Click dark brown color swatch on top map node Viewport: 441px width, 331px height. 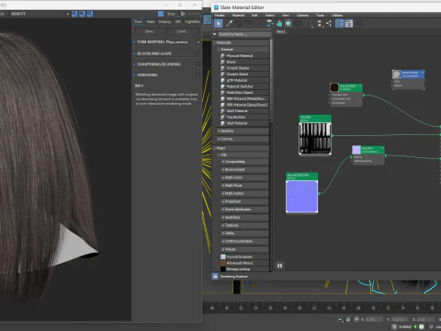tap(334, 87)
